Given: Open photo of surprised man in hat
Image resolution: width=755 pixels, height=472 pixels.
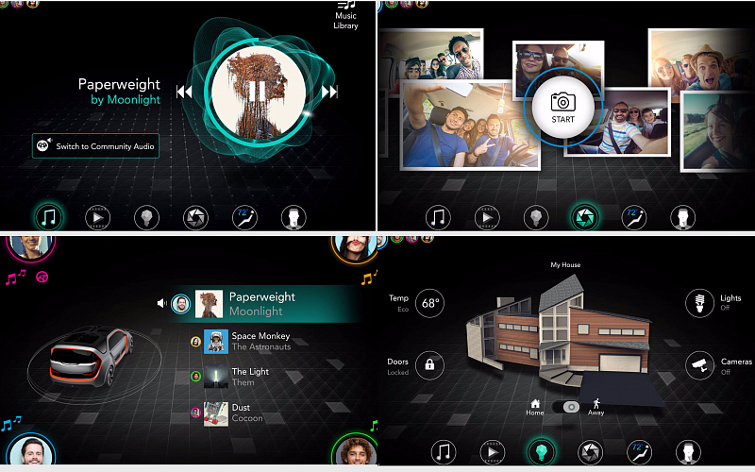Looking at the screenshot, I should 703,60.
